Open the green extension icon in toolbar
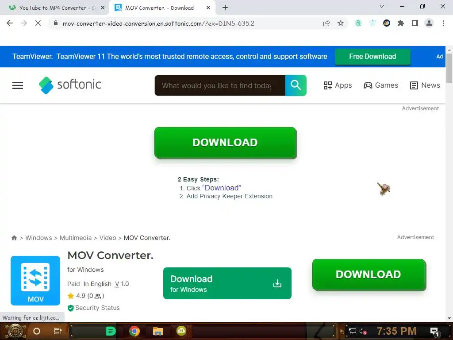The width and height of the screenshot is (453, 340). [x=358, y=23]
